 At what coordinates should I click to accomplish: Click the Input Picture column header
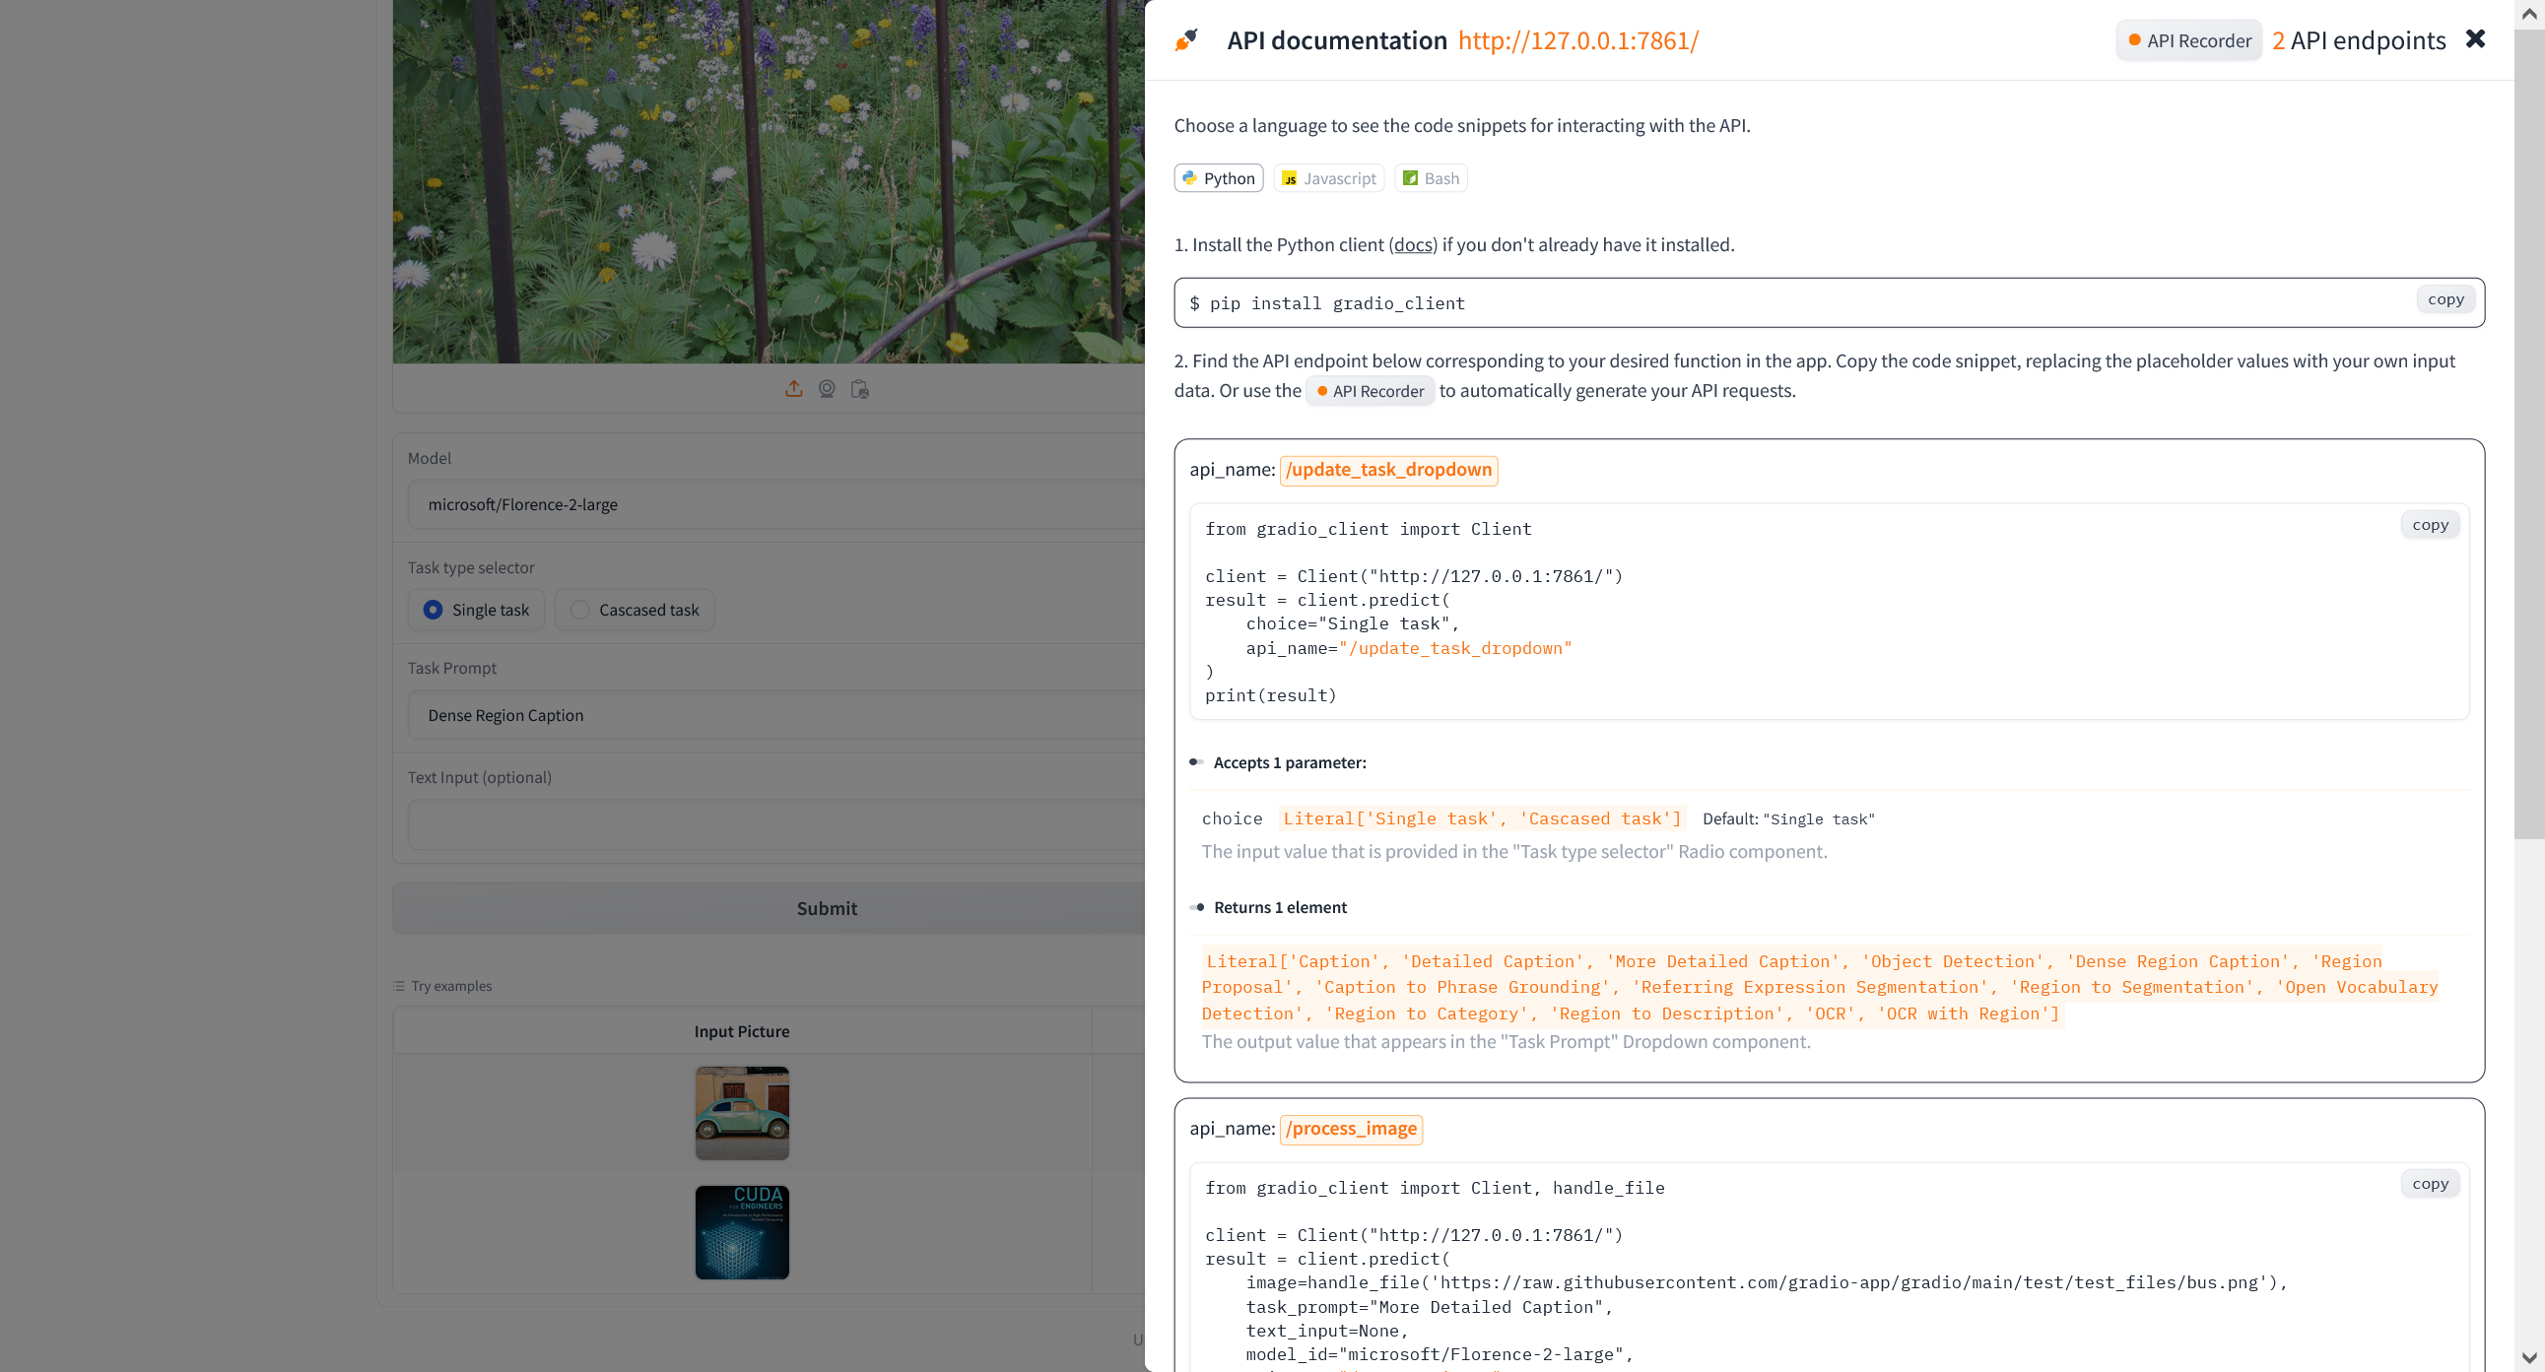coord(742,1031)
